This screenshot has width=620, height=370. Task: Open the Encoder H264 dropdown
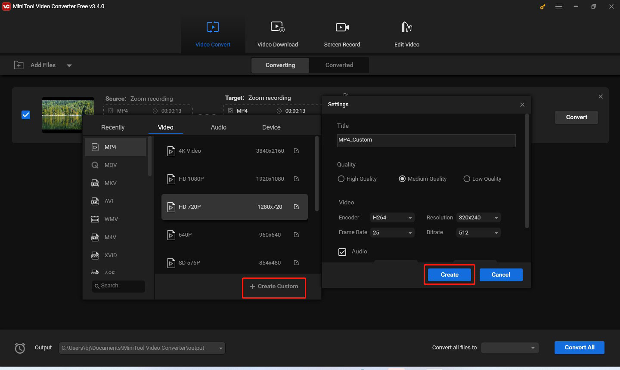392,218
